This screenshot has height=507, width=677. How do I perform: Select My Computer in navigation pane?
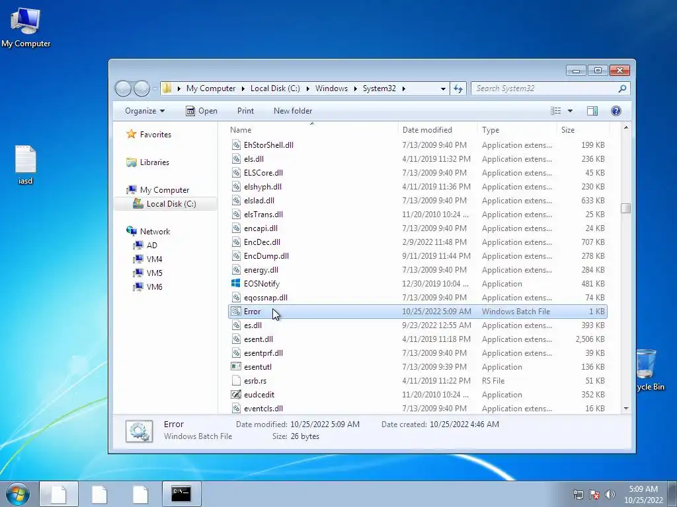165,189
